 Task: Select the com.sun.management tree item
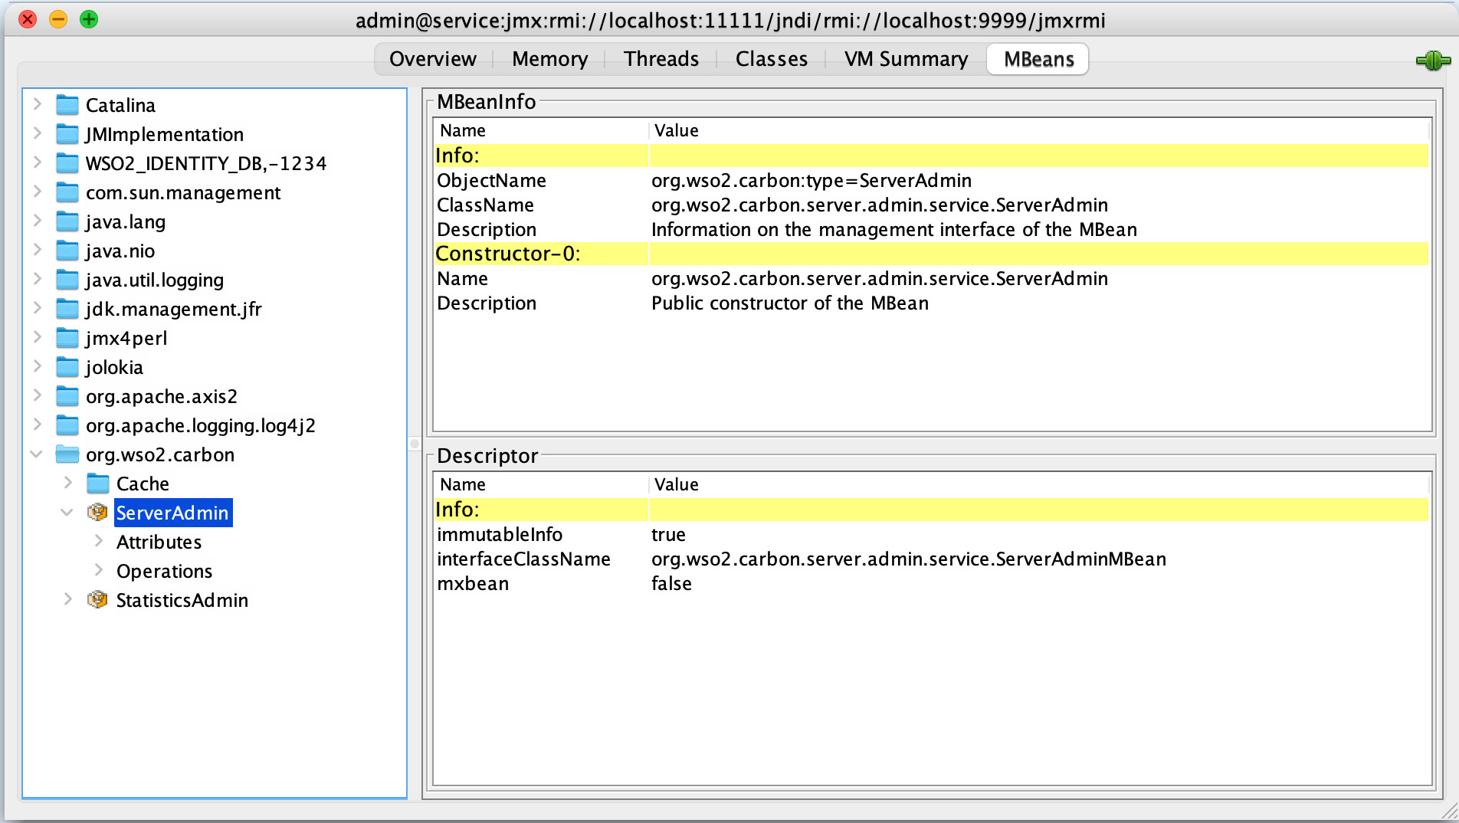[183, 192]
